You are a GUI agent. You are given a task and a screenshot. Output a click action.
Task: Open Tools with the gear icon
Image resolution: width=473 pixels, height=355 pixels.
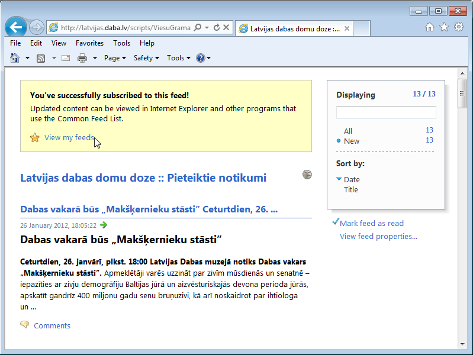pyautogui.click(x=459, y=27)
